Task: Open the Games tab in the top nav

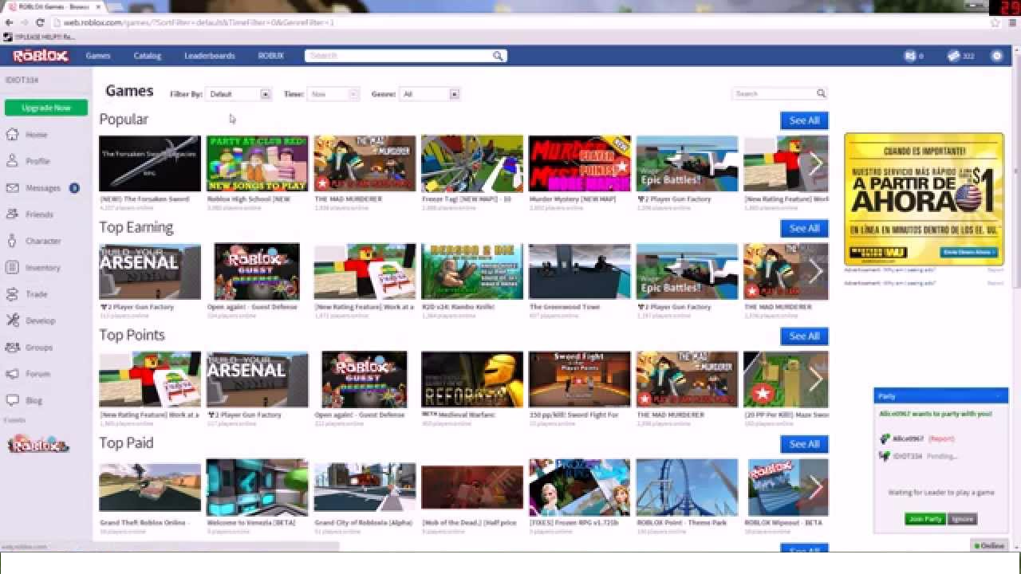Action: [98, 56]
